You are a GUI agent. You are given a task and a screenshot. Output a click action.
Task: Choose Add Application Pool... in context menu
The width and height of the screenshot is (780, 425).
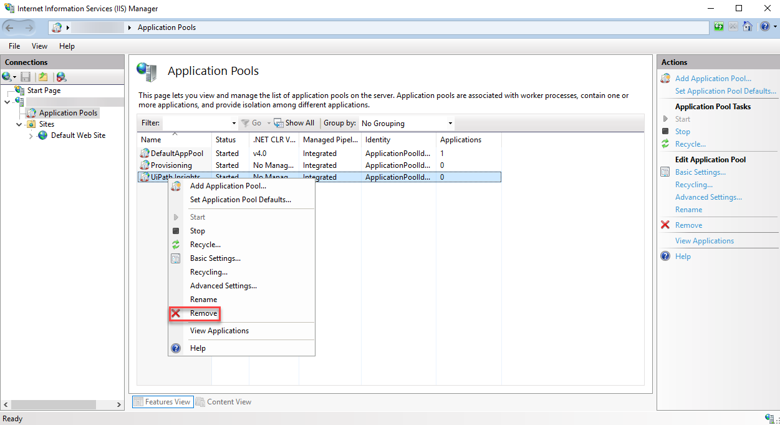click(228, 186)
